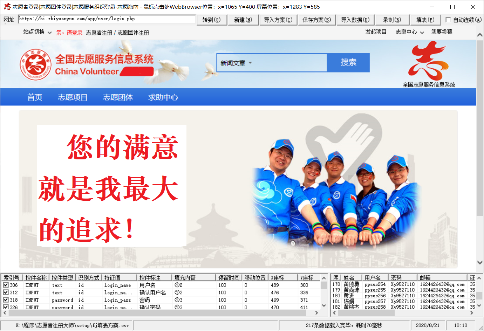The width and height of the screenshot is (484, 331).
Task: Expand the 志愿中心 dropdown menu
Action: coord(407,32)
